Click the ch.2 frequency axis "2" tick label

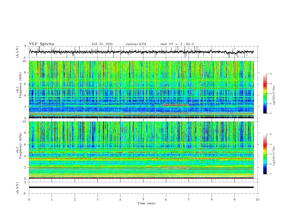pyautogui.click(x=26, y=167)
